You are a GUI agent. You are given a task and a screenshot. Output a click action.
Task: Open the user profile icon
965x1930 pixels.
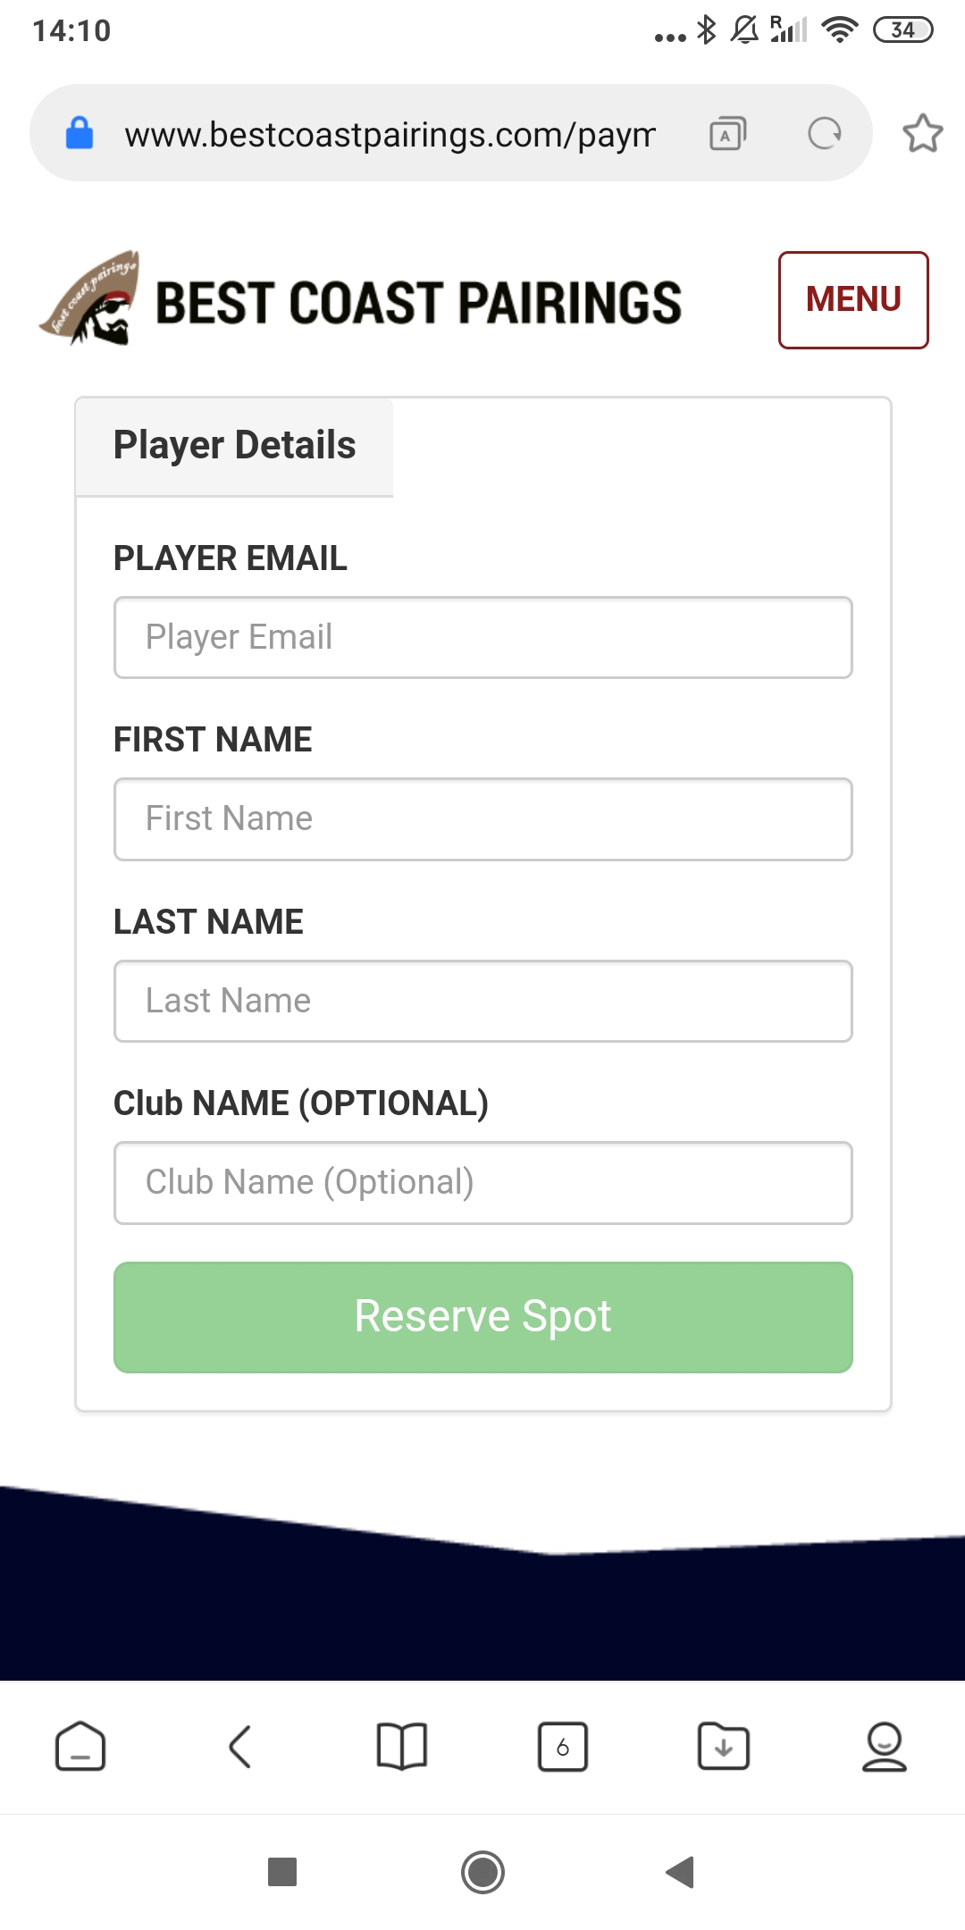[x=884, y=1746]
